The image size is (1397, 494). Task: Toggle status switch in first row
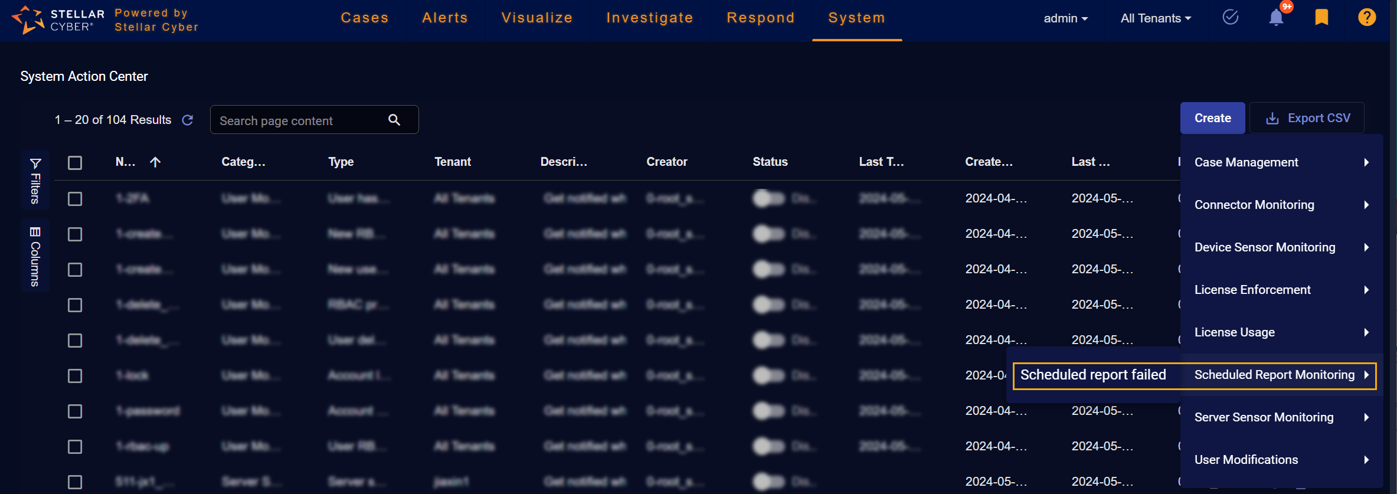(768, 198)
